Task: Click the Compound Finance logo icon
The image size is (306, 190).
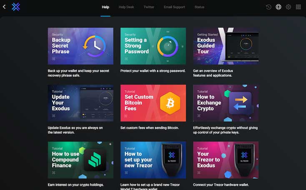Action: (95, 160)
